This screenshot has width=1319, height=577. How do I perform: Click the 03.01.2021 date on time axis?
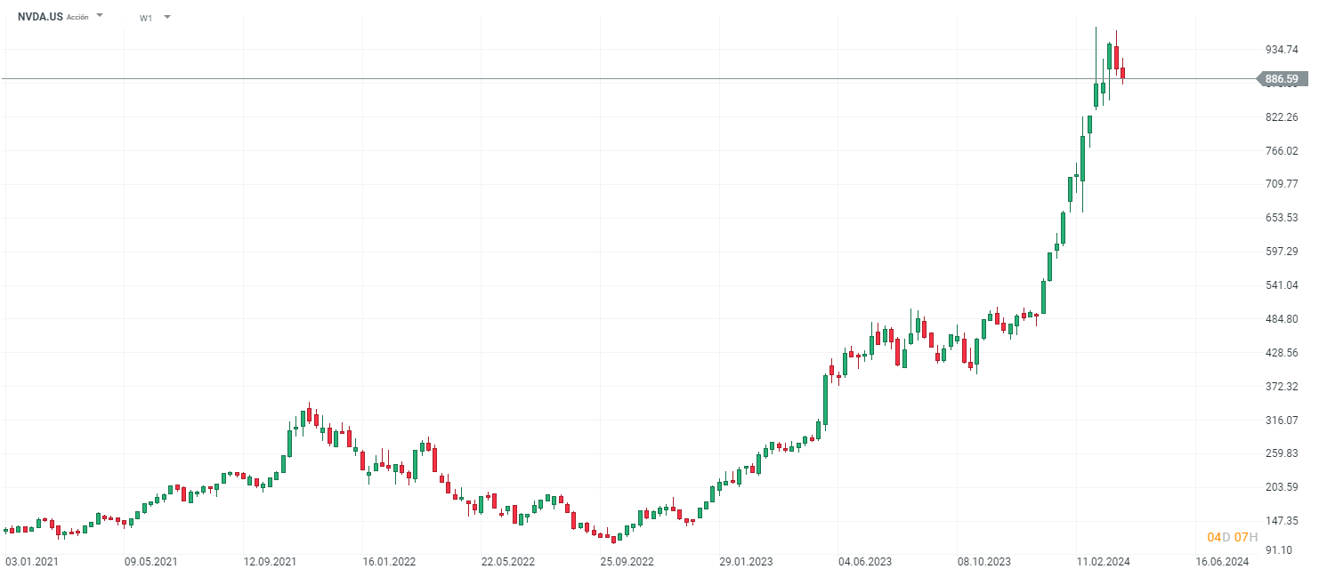point(31,562)
